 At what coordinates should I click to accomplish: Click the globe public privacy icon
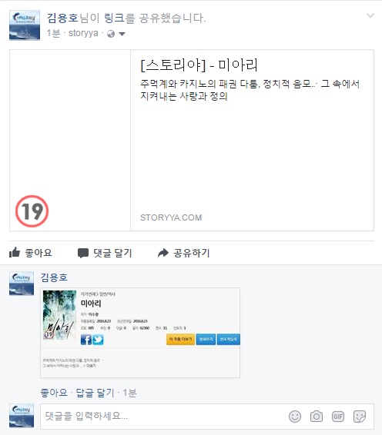pos(111,34)
